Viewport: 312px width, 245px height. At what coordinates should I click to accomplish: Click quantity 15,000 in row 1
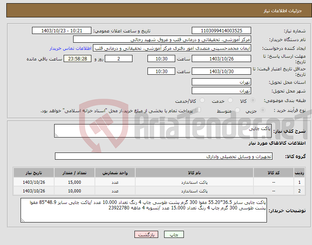click(74, 182)
